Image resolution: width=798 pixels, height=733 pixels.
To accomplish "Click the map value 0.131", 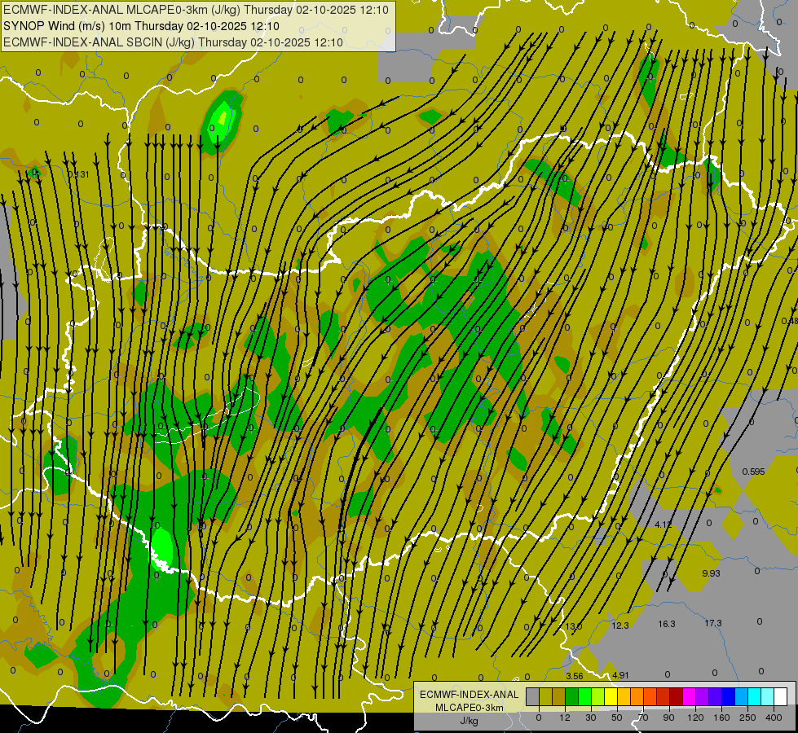I will [78, 174].
